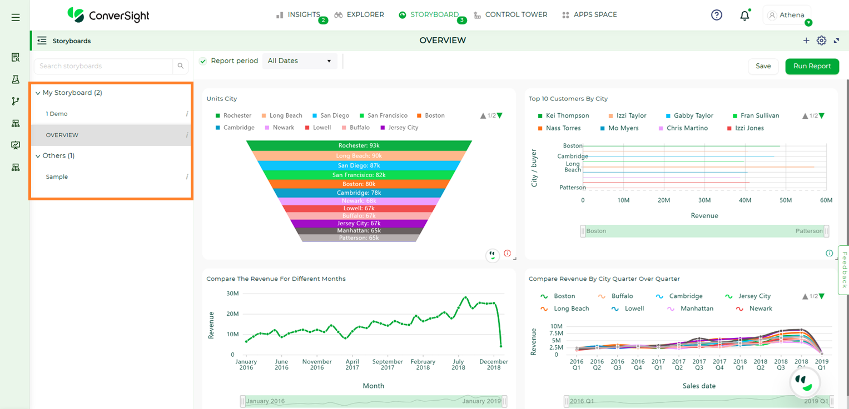
Task: Click the red info icon on Units City chart
Action: (x=507, y=253)
